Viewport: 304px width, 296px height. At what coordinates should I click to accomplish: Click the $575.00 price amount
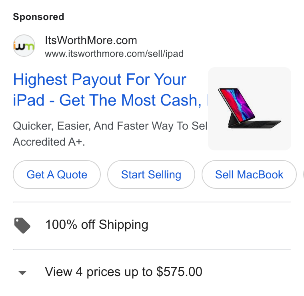[x=179, y=272]
